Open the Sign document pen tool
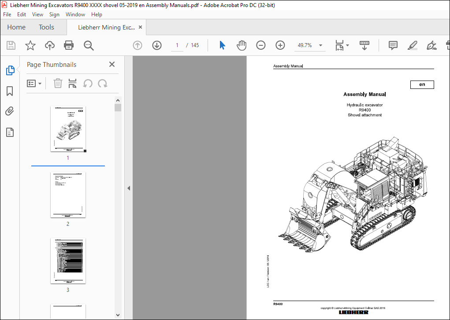The image size is (450, 320). (431, 45)
